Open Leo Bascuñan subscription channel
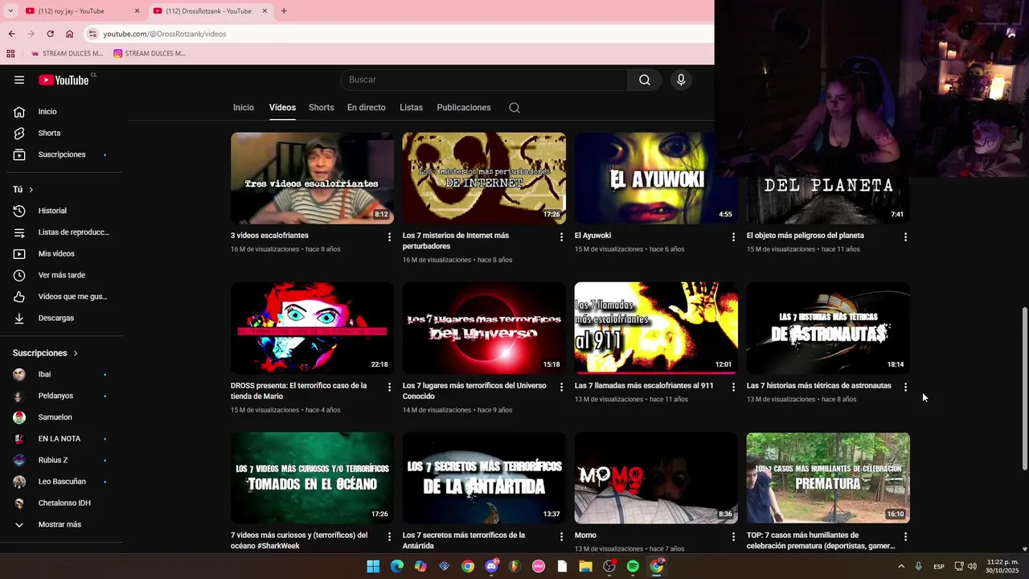This screenshot has height=579, width=1029. (64, 482)
